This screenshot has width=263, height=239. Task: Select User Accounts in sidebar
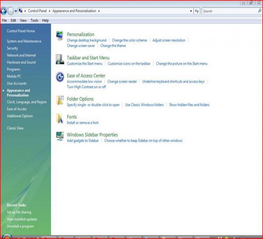click(17, 84)
